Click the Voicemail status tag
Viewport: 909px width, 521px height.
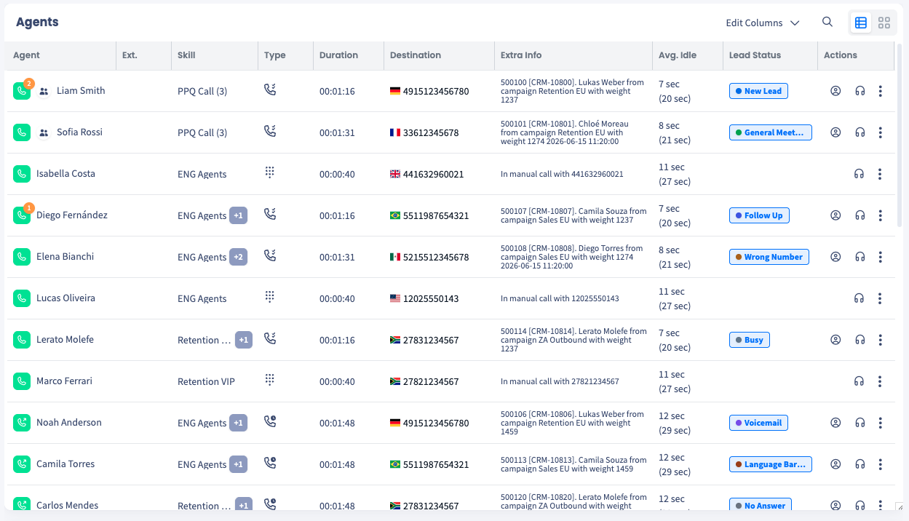[x=758, y=423]
